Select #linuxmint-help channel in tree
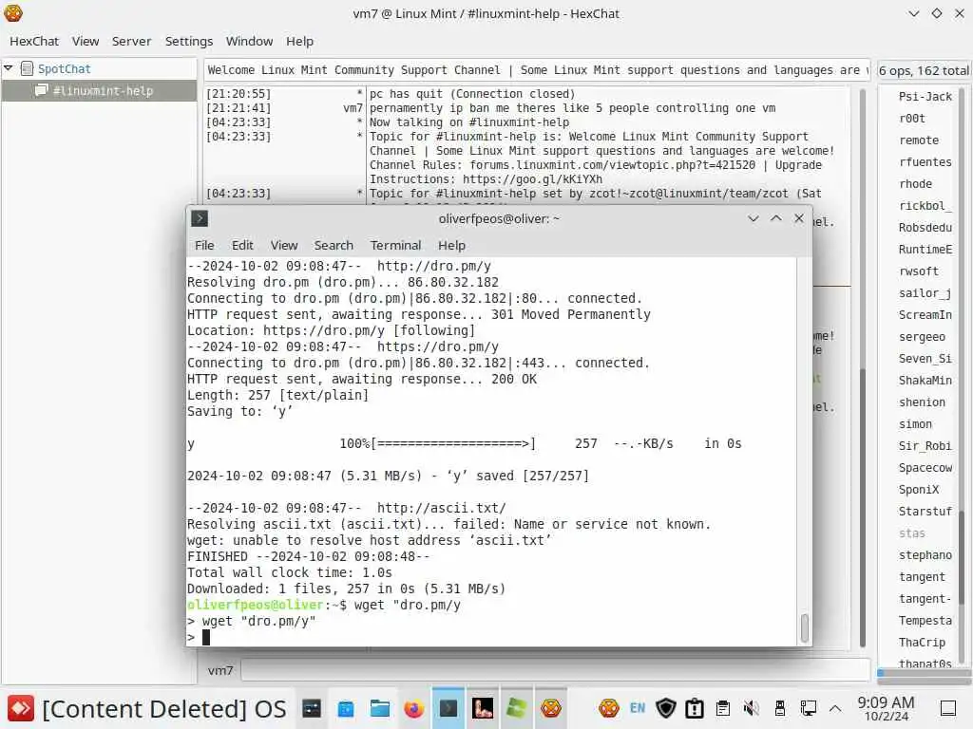Viewport: 973px width, 729px height. [x=99, y=90]
